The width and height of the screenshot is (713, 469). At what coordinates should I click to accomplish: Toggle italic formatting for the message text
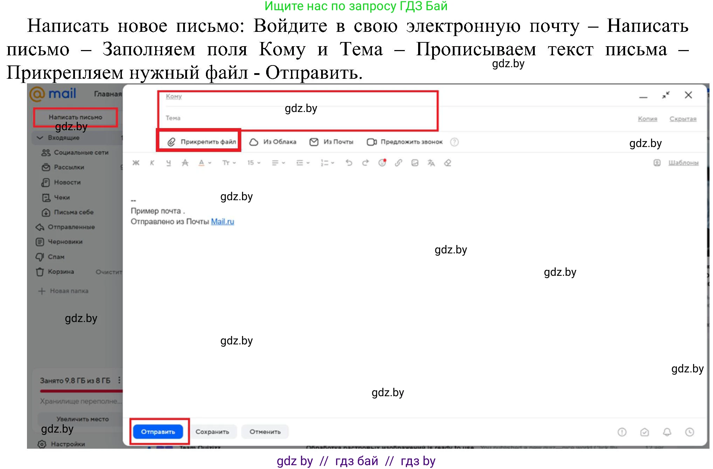click(x=152, y=163)
